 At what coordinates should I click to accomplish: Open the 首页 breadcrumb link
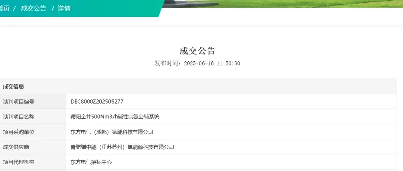[4, 8]
